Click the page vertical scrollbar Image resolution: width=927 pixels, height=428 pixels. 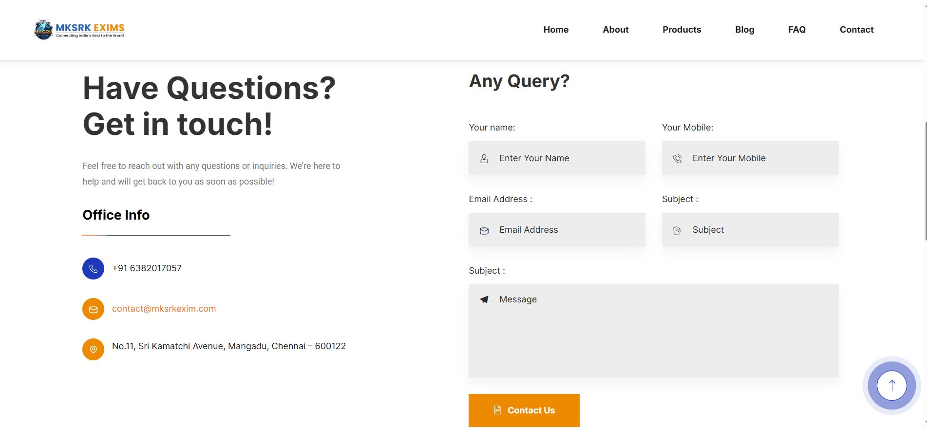(x=925, y=180)
